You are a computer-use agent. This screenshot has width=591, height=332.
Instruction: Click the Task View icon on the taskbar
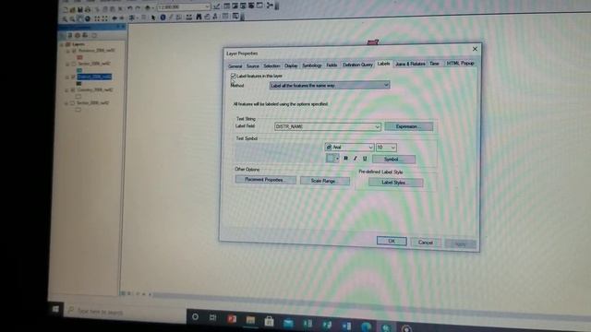pyautogui.click(x=213, y=318)
